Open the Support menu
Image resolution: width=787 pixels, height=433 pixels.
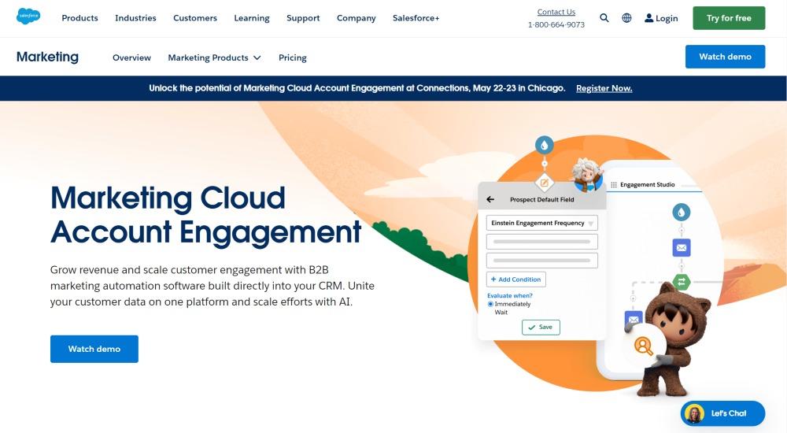point(303,18)
